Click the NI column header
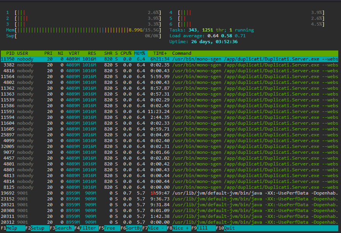The width and height of the screenshot is (341, 233). (x=60, y=54)
